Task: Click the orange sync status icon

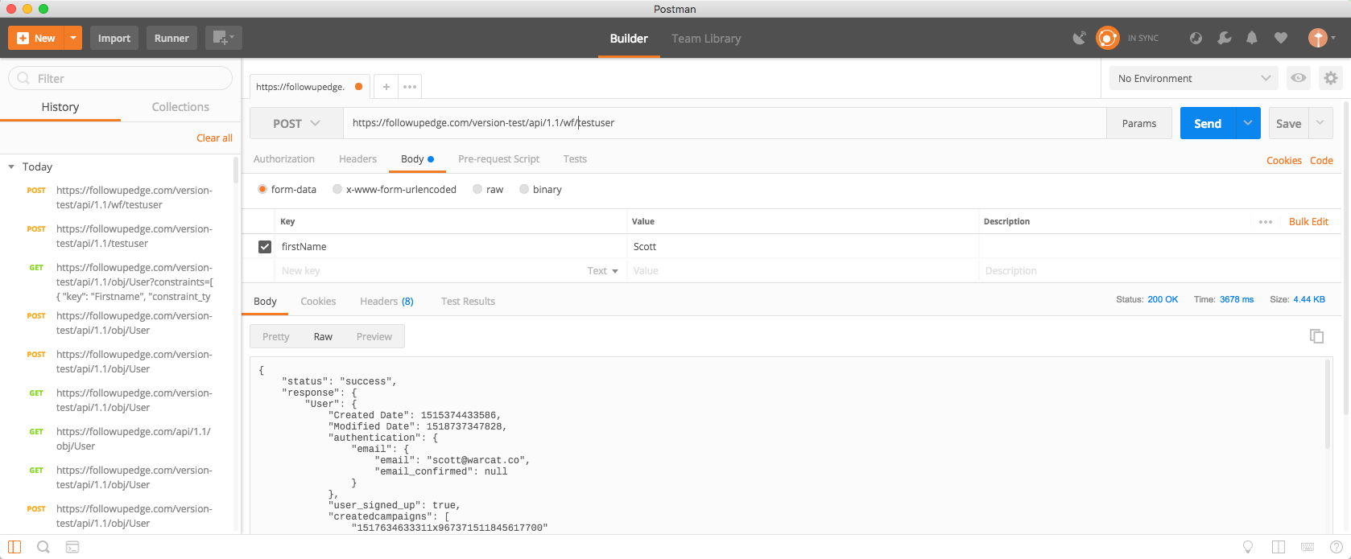Action: [x=1108, y=38]
